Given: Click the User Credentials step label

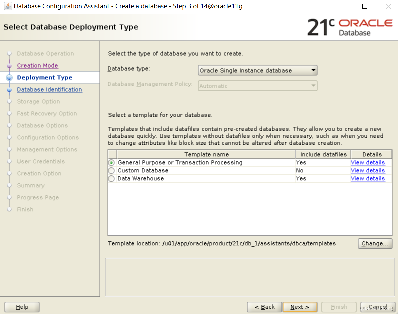Looking at the screenshot, I should click(x=41, y=161).
